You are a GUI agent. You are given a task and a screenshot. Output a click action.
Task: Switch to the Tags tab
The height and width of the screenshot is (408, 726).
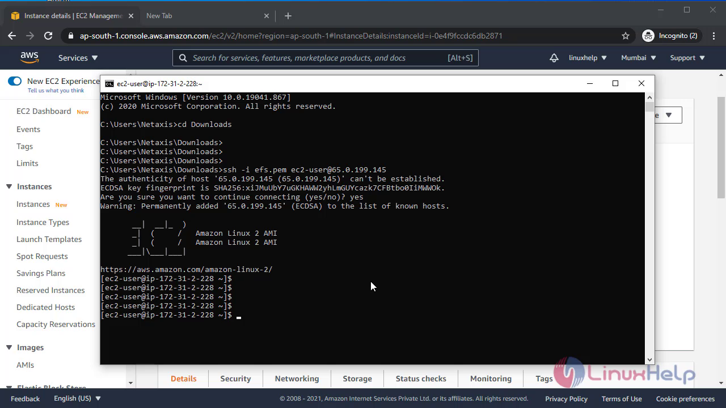pos(544,379)
